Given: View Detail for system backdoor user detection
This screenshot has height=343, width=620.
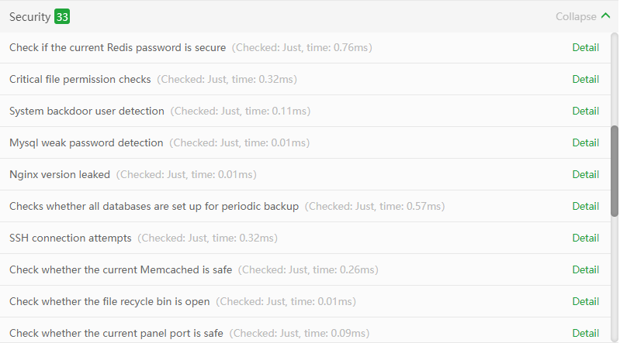Looking at the screenshot, I should [x=585, y=111].
